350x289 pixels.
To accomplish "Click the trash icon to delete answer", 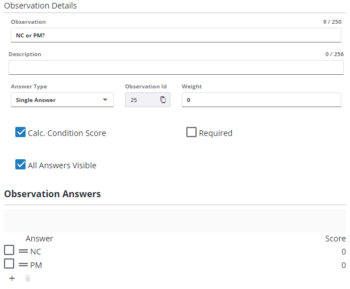I will coord(28,278).
